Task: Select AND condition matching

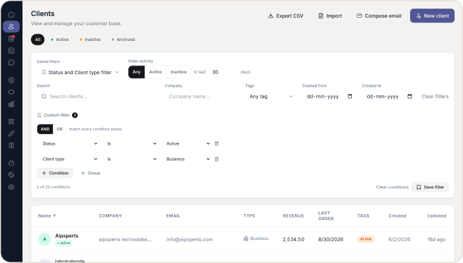Action: (45, 129)
